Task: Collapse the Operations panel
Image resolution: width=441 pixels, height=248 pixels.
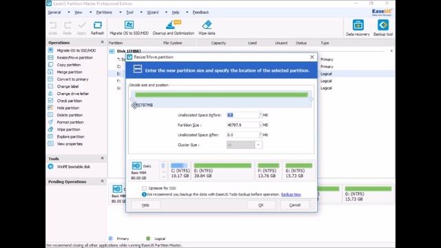Action: (103, 42)
